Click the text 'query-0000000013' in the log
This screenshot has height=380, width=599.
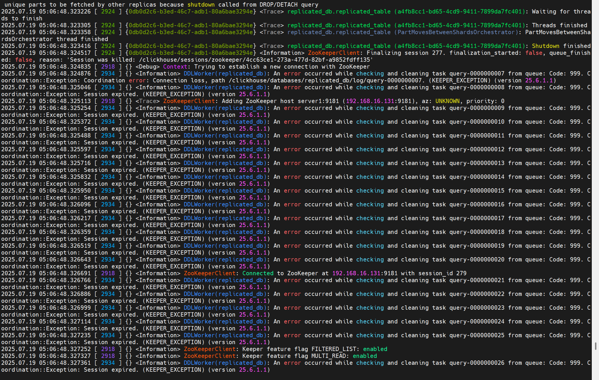(477, 163)
